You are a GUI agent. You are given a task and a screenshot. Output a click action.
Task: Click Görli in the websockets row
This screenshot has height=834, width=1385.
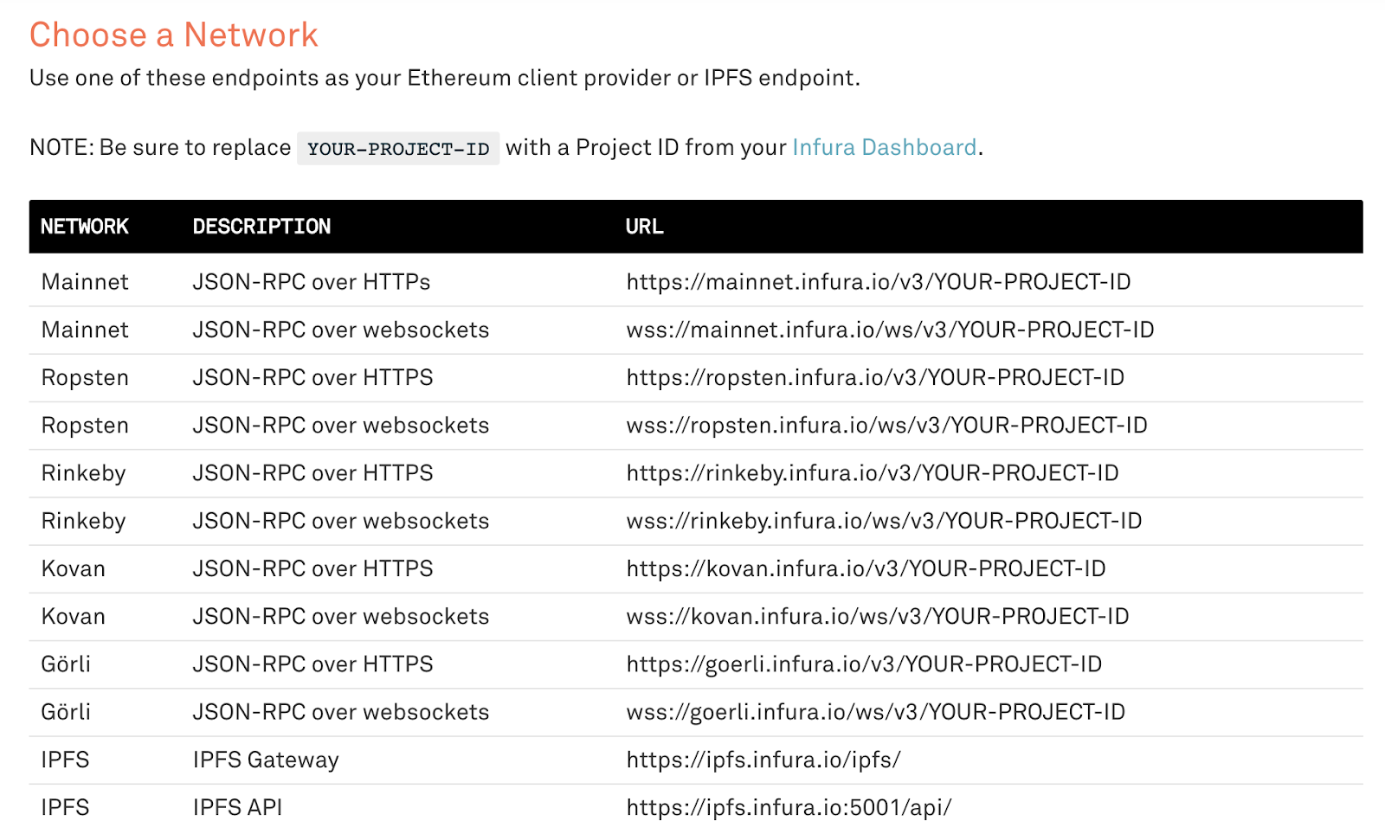click(66, 712)
